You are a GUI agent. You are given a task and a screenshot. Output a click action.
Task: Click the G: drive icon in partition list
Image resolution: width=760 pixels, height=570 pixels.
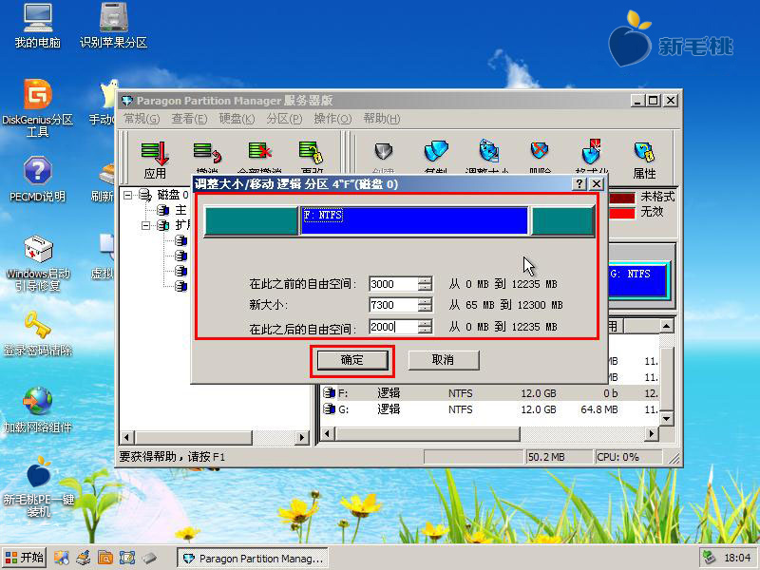point(330,409)
